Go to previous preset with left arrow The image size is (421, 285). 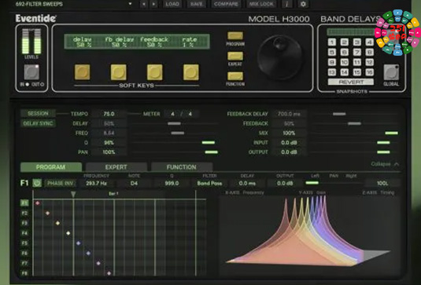[144, 4]
